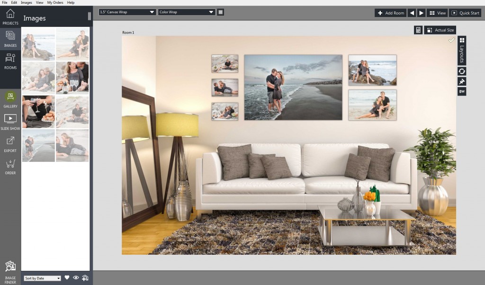This screenshot has width=485, height=285.
Task: Open the Projects section
Action: (10, 17)
